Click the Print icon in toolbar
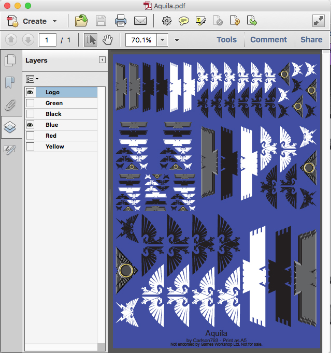331x353 pixels. point(121,21)
